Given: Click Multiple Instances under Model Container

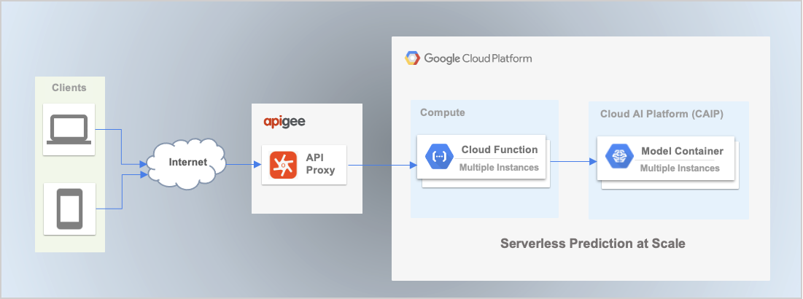Looking at the screenshot, I should 680,168.
